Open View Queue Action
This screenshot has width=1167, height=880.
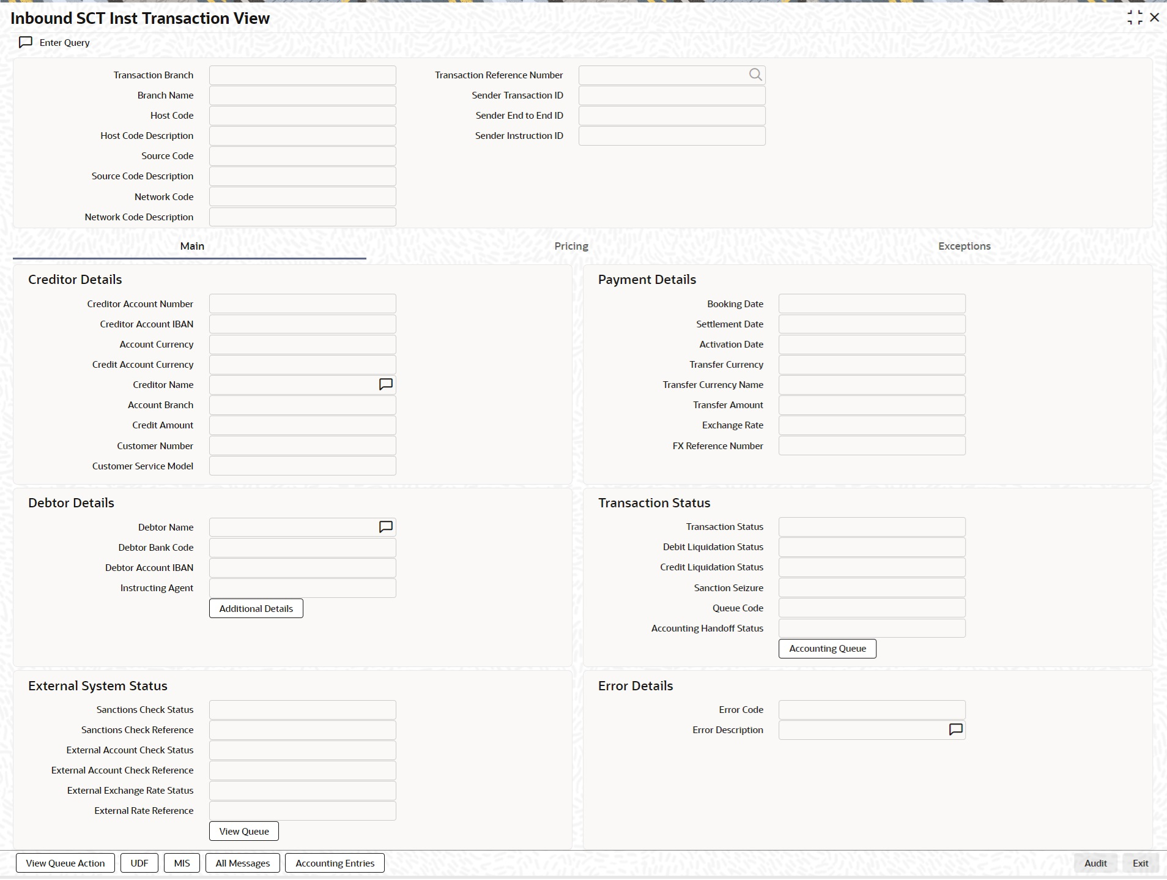coord(65,863)
